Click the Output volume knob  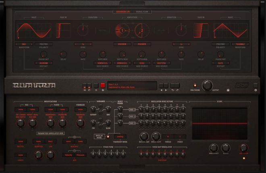207,85
